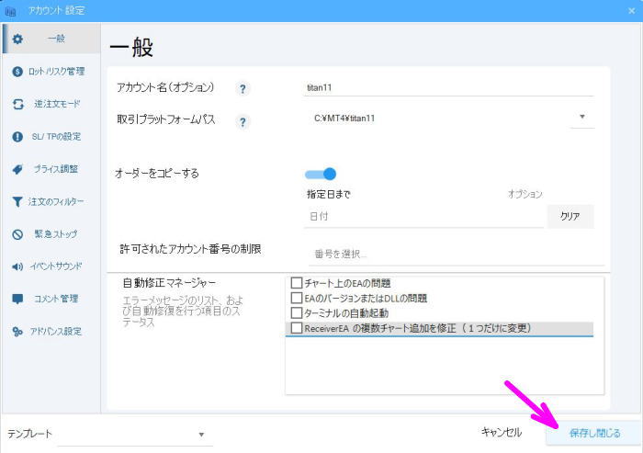
Task: Check ReceiverEA の複数チャート追加を修正 checkbox
Action: pyautogui.click(x=297, y=328)
